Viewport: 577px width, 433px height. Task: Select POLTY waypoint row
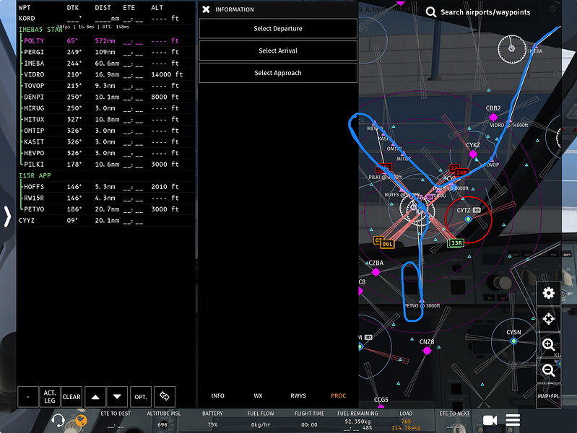point(105,41)
